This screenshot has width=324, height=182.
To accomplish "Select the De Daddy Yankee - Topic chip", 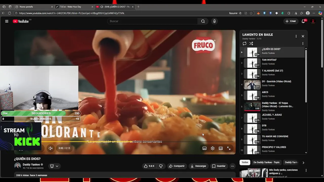I will coord(267,162).
